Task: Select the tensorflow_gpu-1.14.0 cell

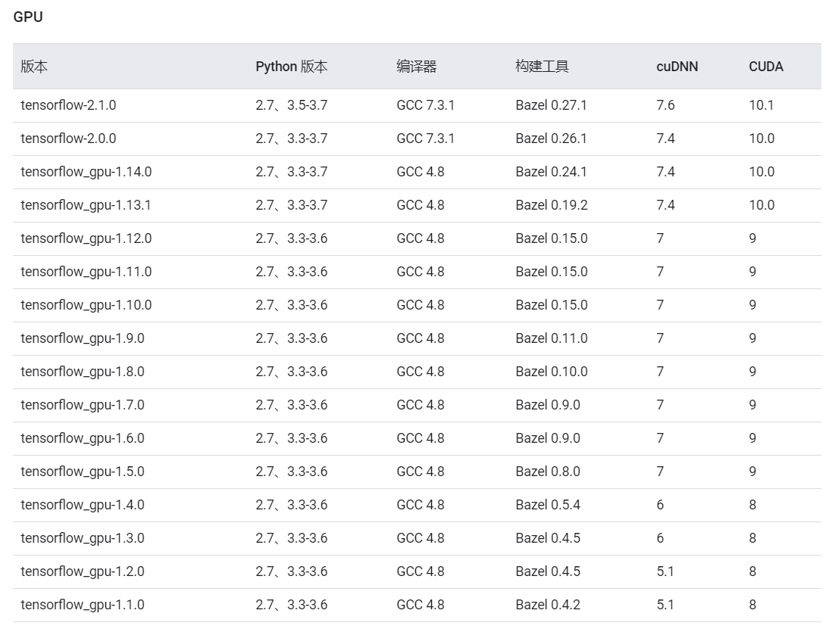Action: (x=86, y=172)
